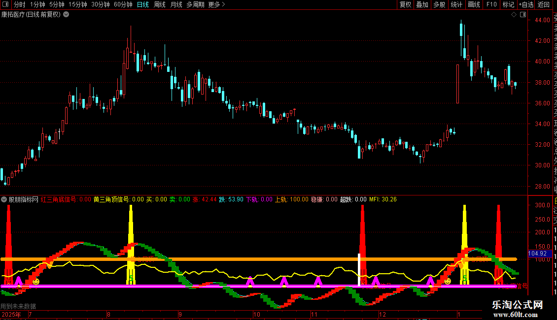Open the 画线 drawing tools
The image size is (557, 320).
tap(474, 4)
